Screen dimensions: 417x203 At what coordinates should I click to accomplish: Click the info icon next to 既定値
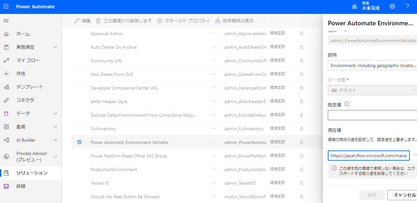point(346,104)
